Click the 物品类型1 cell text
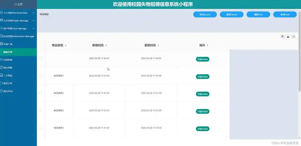The image size is (301, 146). 59,76
